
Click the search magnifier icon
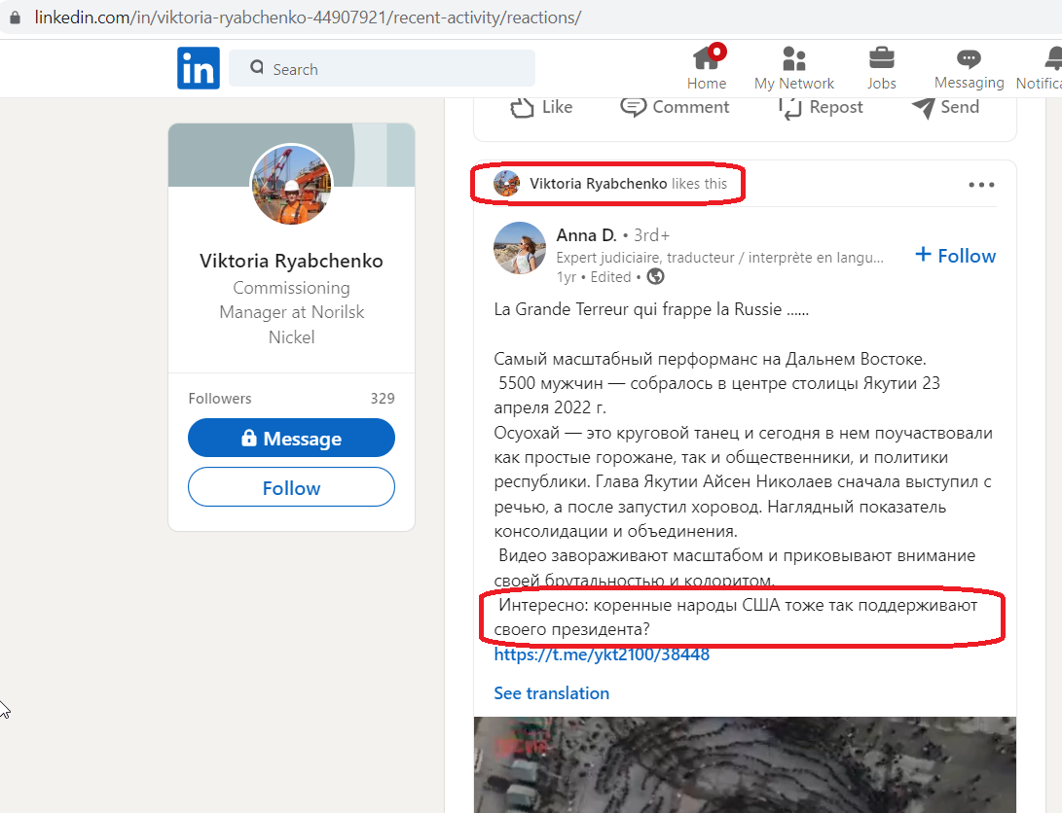coord(257,68)
